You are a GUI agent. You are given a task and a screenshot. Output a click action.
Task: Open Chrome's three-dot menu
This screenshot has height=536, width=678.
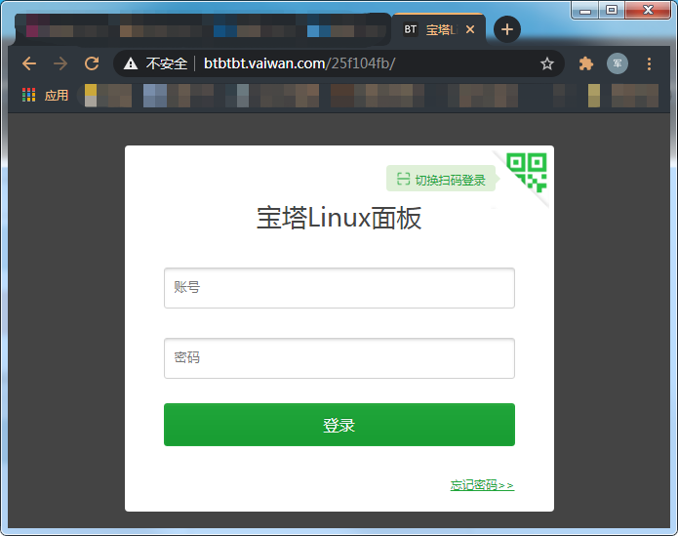tap(649, 64)
